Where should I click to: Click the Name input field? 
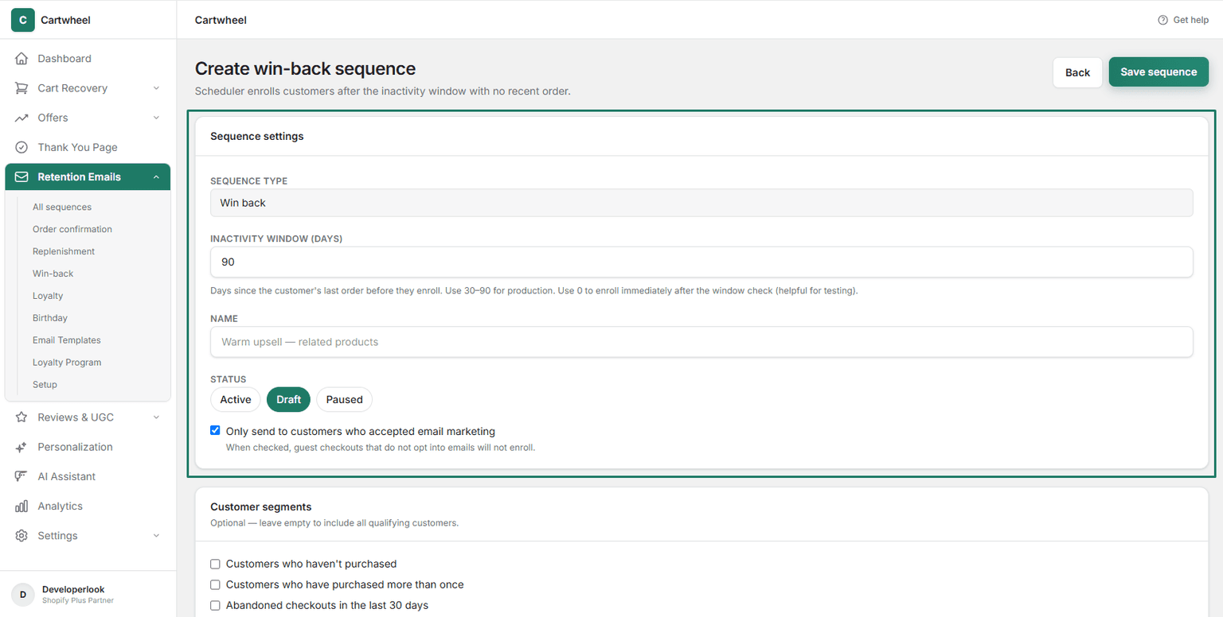tap(701, 342)
